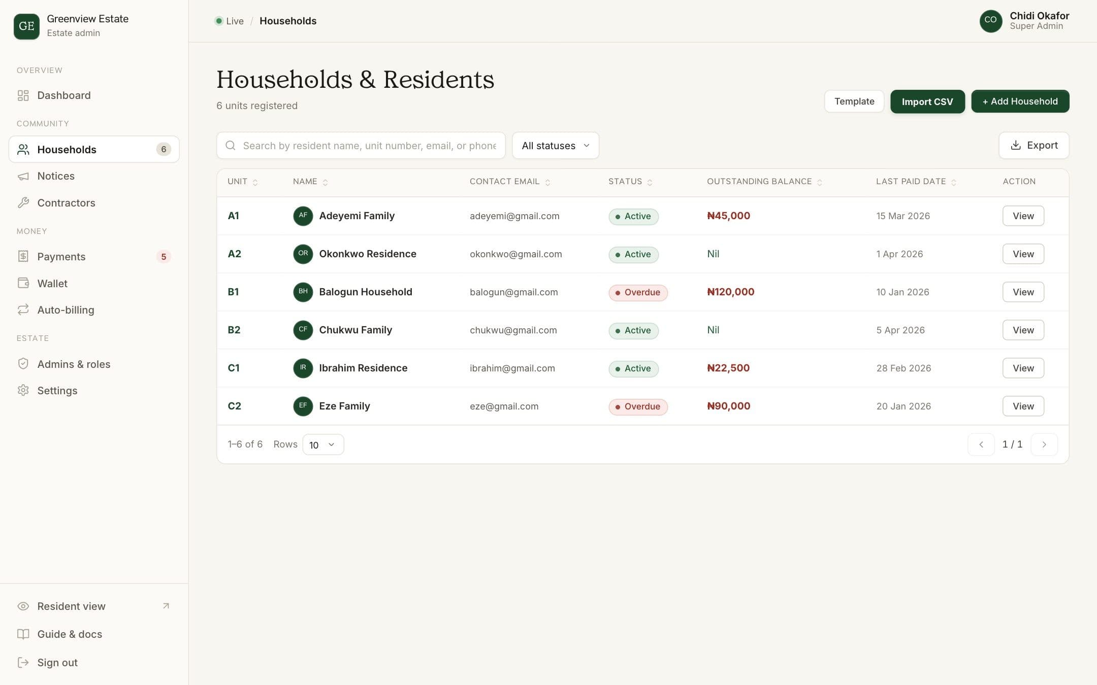Click the resident search input field
Viewport: 1097px width, 685px height.
(x=361, y=146)
